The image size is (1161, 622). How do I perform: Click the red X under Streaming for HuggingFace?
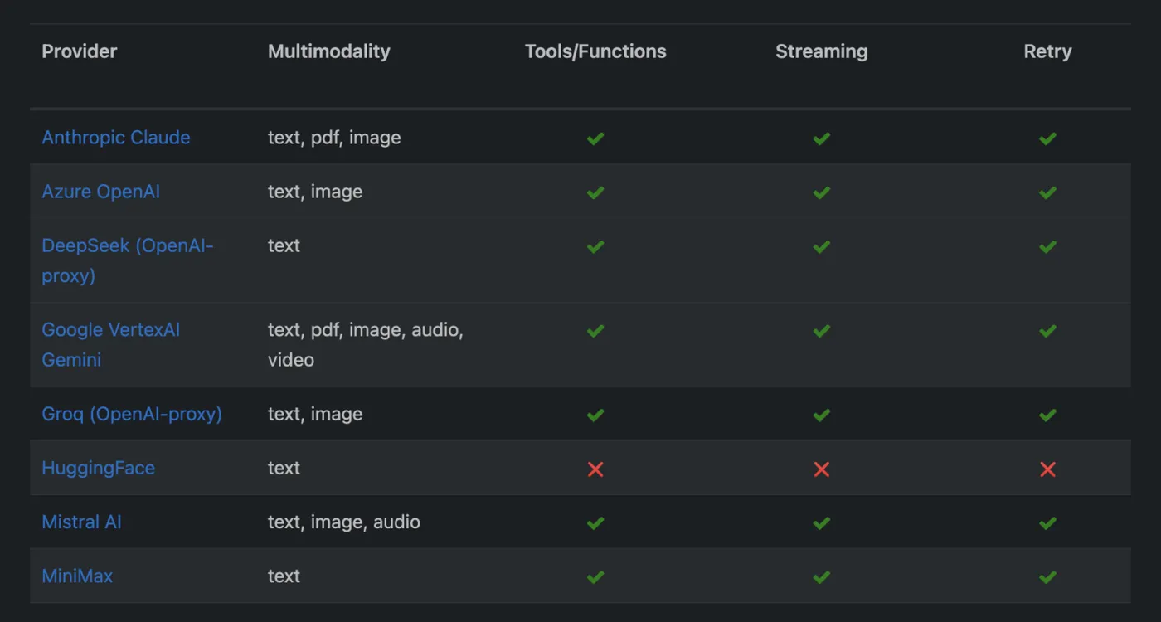pos(822,469)
